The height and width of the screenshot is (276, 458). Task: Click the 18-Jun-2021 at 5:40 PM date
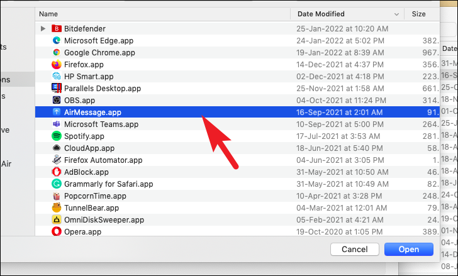[340, 148]
